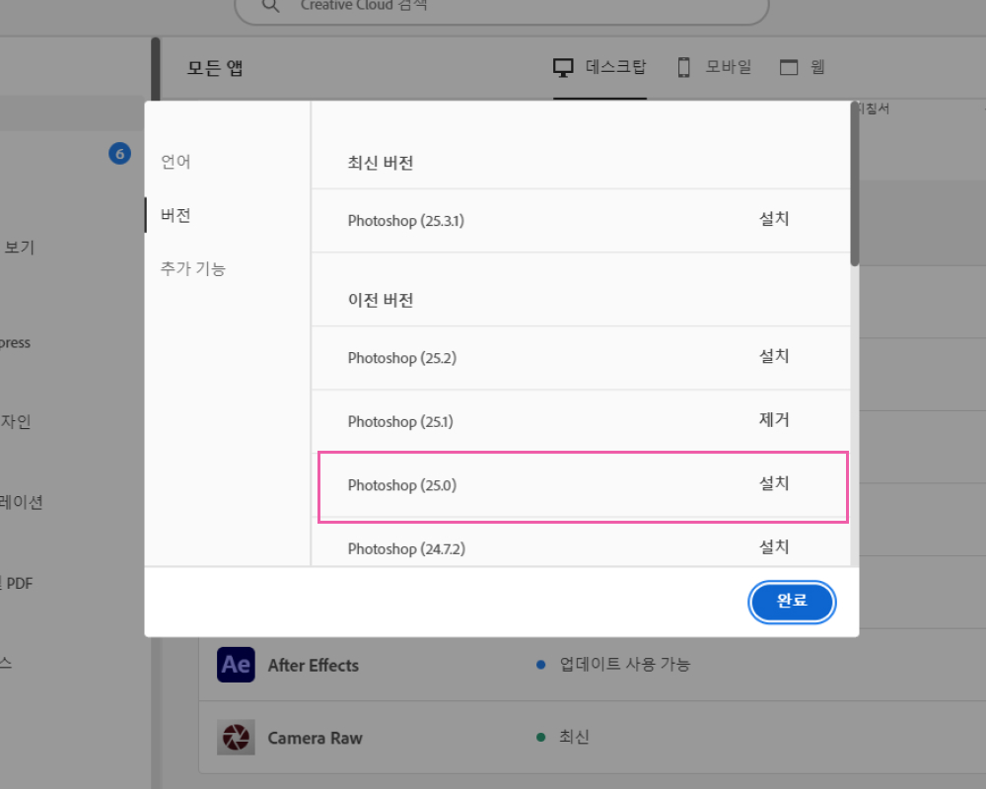Click the 완료 button
Viewport: 986px width, 789px height.
pos(792,602)
